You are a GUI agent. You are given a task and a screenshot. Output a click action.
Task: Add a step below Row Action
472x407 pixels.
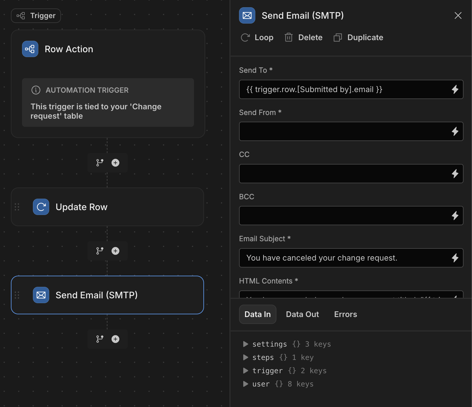115,163
